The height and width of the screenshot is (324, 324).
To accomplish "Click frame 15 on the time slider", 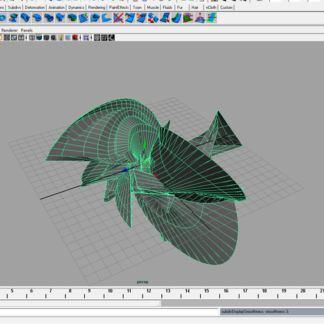I will click(206, 291).
